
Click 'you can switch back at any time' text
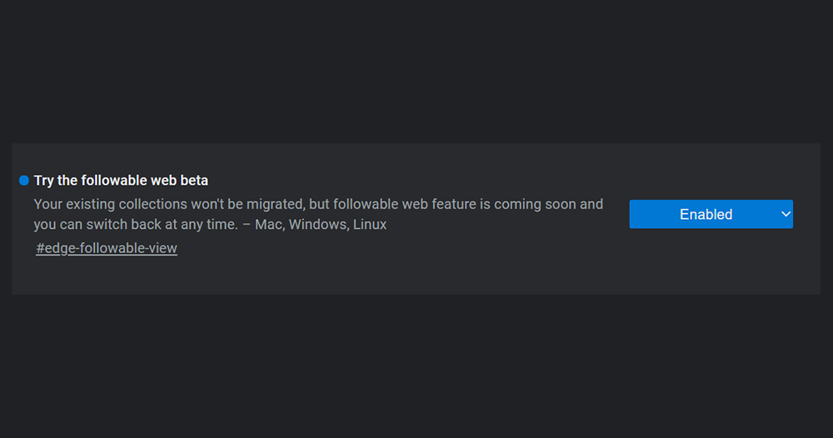[136, 224]
